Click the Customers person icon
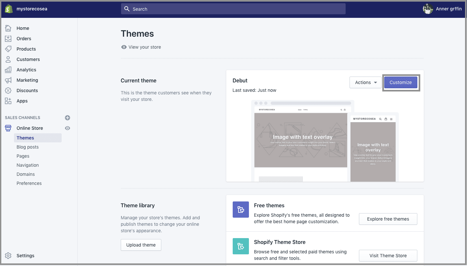The image size is (467, 266). tap(8, 59)
